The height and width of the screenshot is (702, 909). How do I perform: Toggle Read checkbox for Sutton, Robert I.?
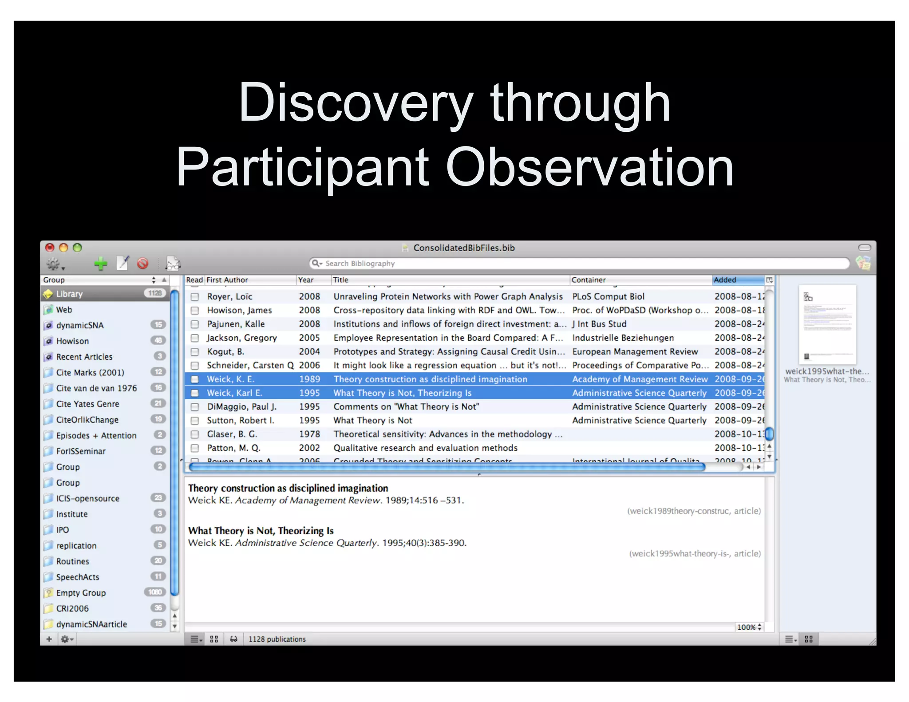pyautogui.click(x=194, y=421)
